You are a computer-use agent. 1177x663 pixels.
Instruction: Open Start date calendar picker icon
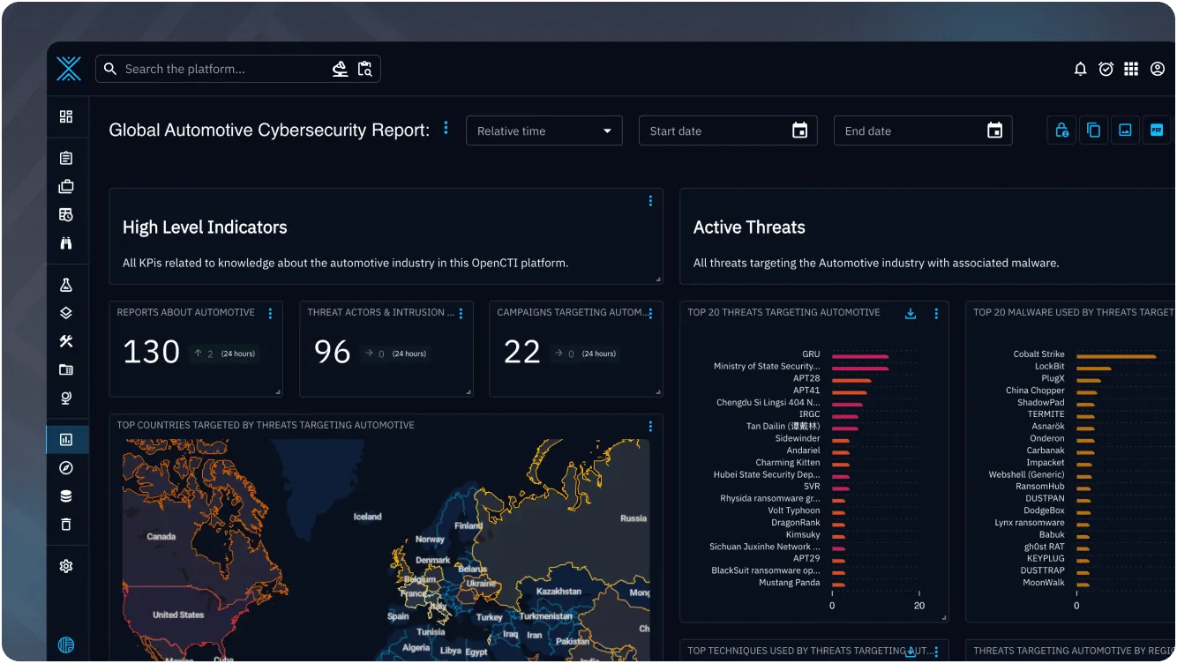[799, 130]
